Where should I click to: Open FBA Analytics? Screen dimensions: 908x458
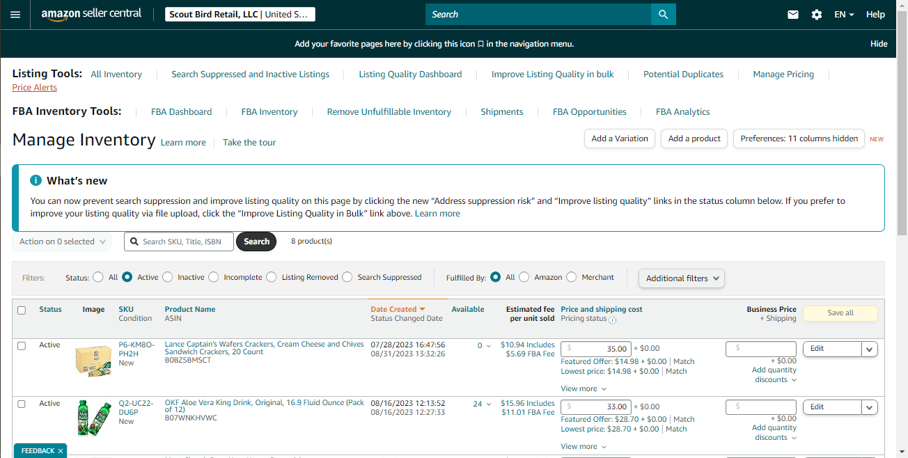click(683, 112)
